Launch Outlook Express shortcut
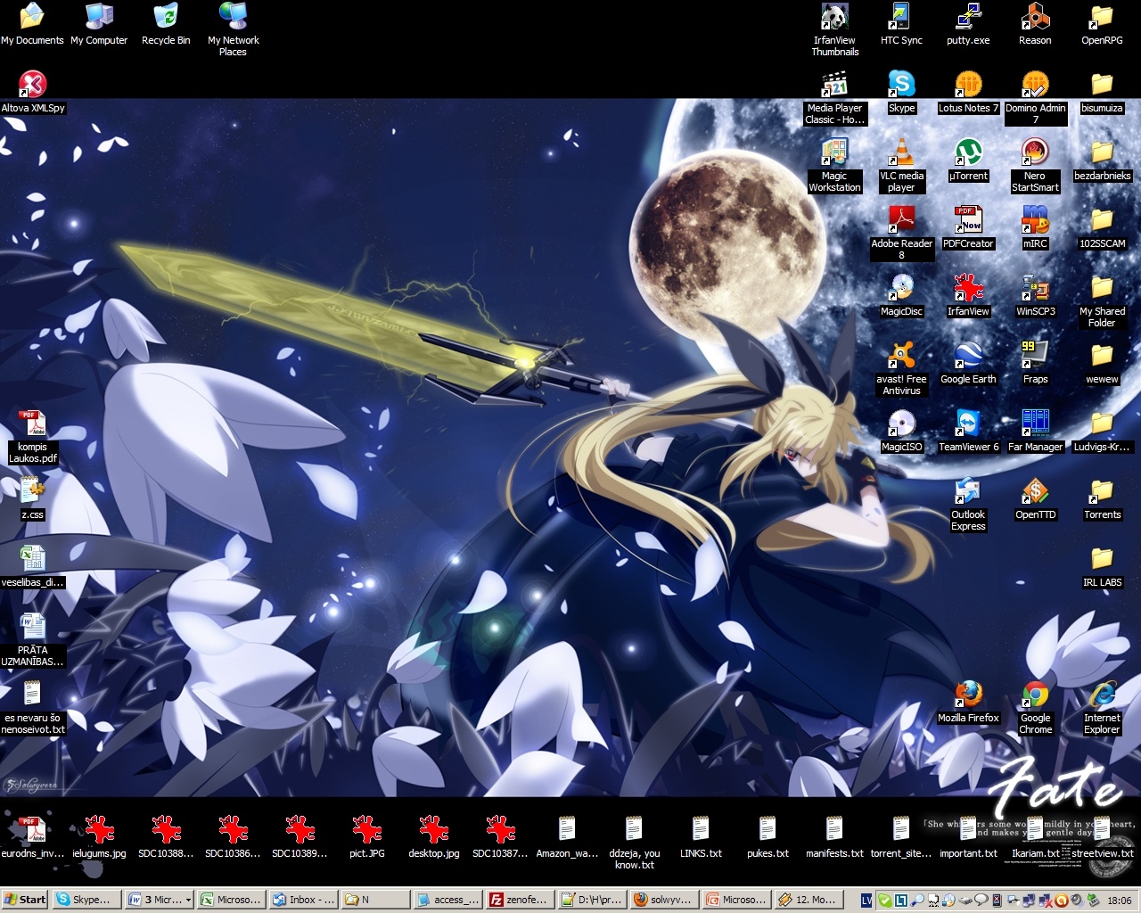Viewport: 1141px width, 913px height. [x=968, y=504]
